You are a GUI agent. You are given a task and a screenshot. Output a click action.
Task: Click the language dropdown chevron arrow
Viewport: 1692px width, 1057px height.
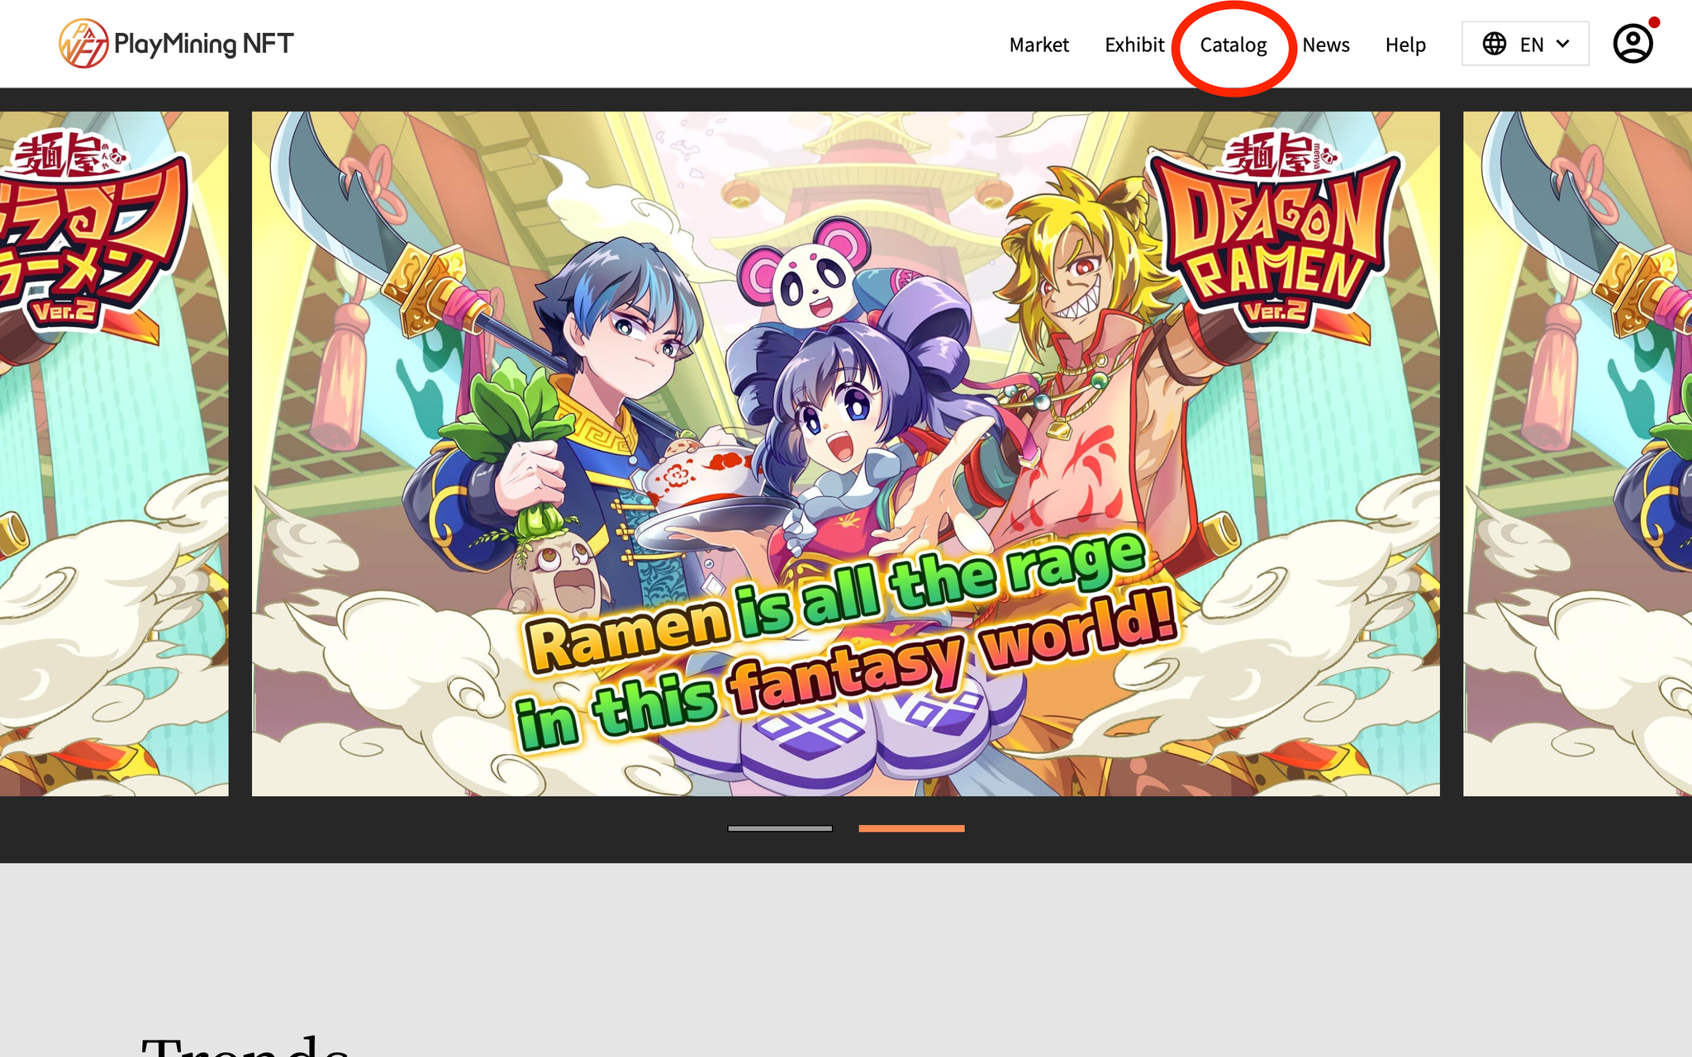(1563, 44)
